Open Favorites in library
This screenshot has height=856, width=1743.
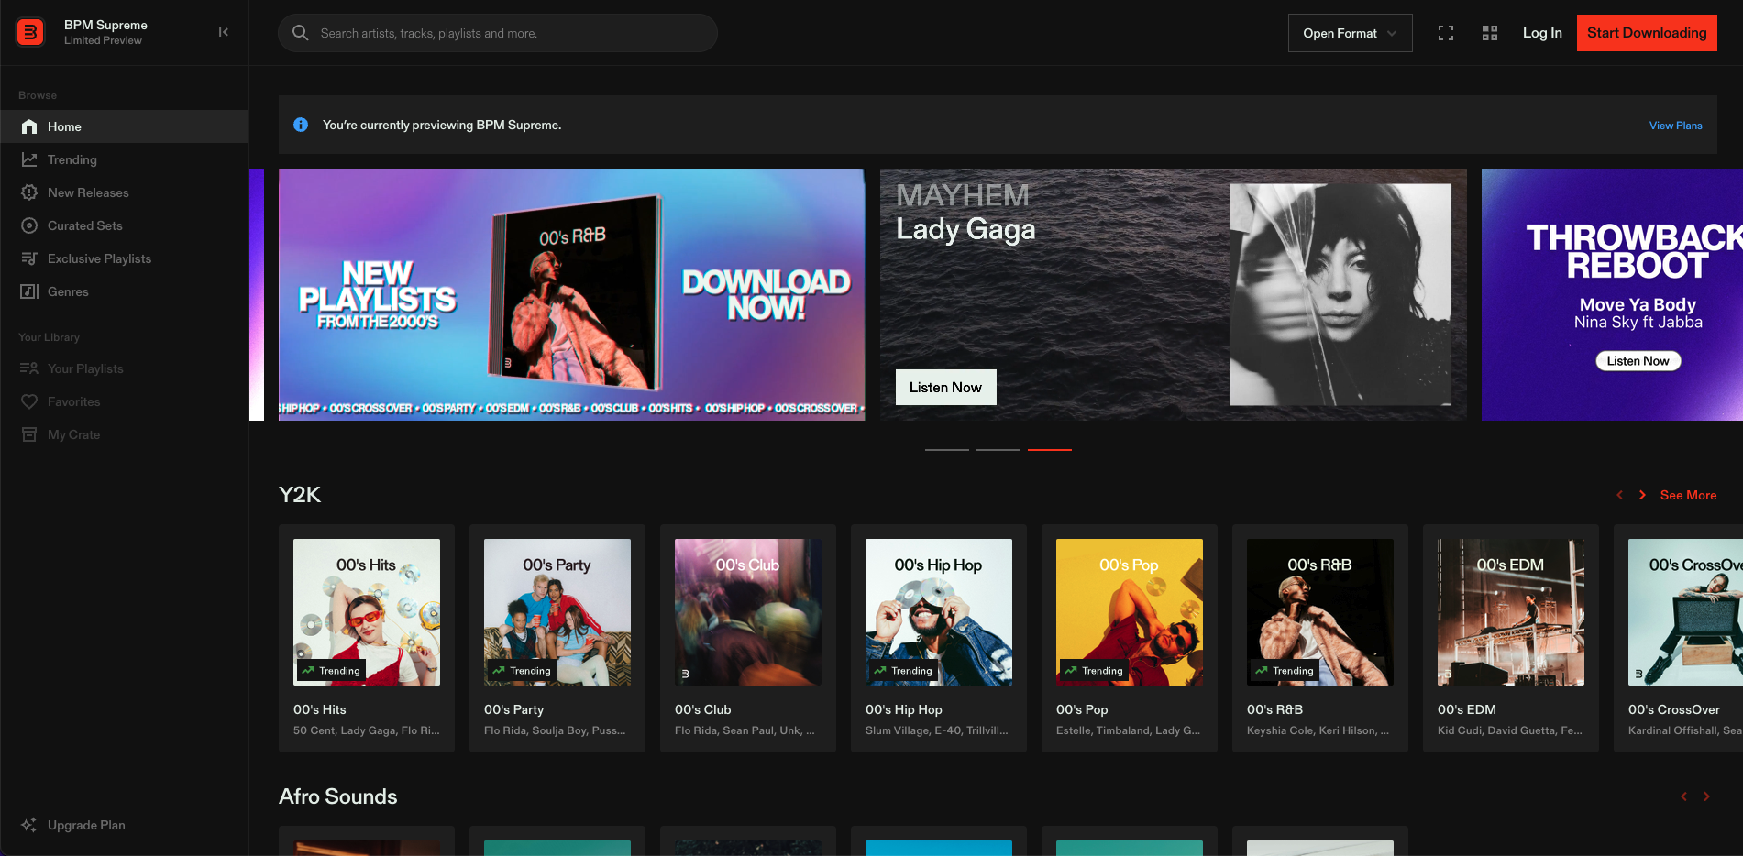click(x=125, y=401)
